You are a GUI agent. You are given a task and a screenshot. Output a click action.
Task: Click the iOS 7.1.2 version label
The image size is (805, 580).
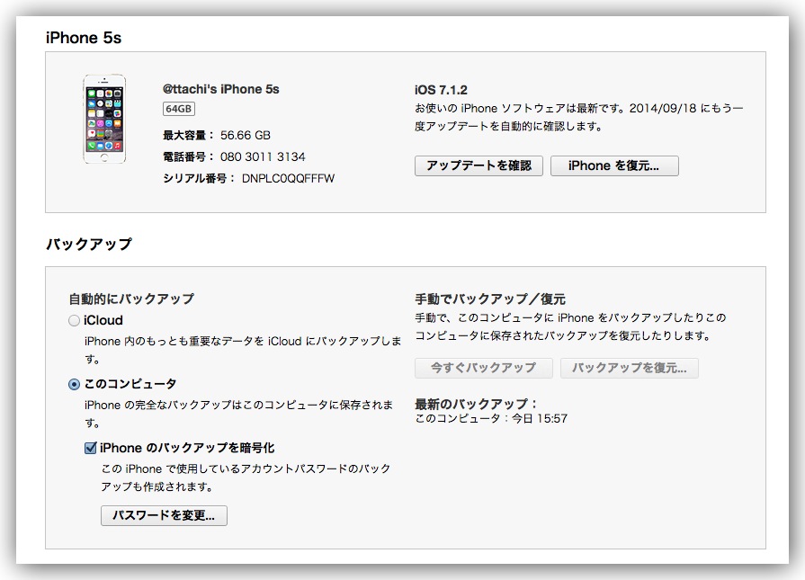click(441, 90)
